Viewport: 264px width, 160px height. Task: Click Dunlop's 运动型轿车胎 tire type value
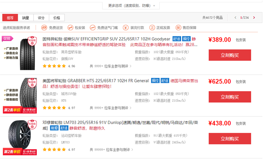[71, 136]
